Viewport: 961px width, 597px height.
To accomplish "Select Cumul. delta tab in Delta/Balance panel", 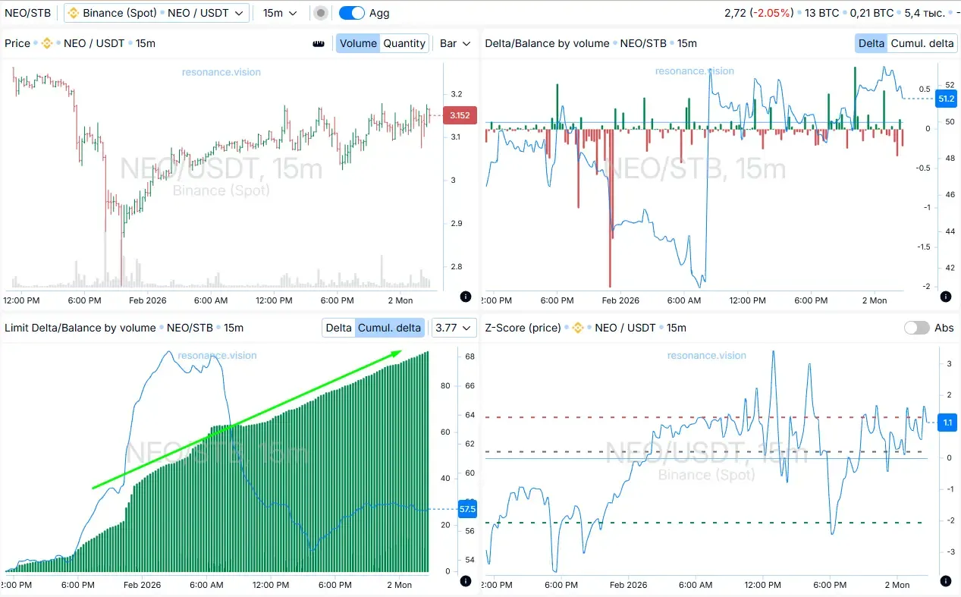I will (922, 43).
